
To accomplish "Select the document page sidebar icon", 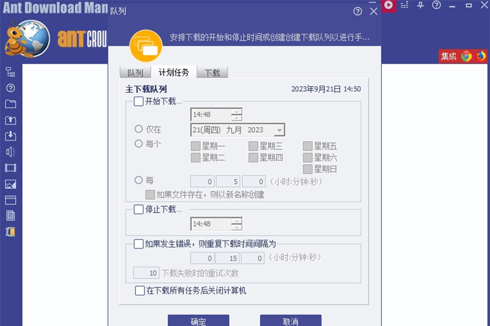I will pos(10,216).
